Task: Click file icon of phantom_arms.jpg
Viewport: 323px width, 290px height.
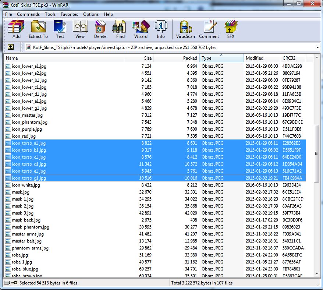Action: [8, 248]
